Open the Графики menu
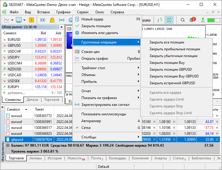This screenshot has width=222, height=170. click(x=63, y=12)
